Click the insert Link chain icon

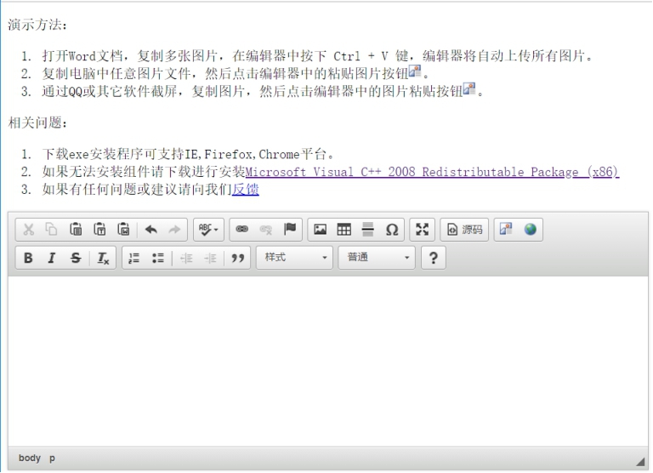[x=242, y=229]
